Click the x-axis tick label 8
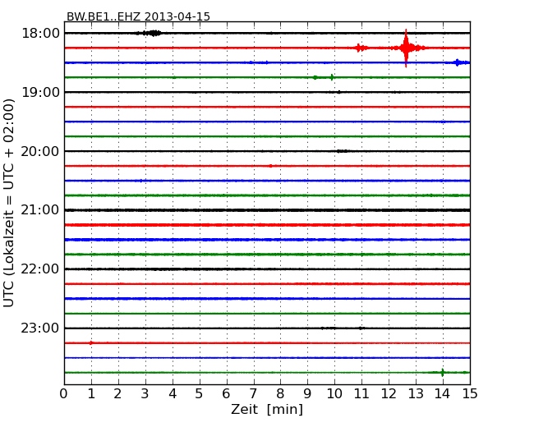The width and height of the screenshot is (534, 427). coord(280,393)
